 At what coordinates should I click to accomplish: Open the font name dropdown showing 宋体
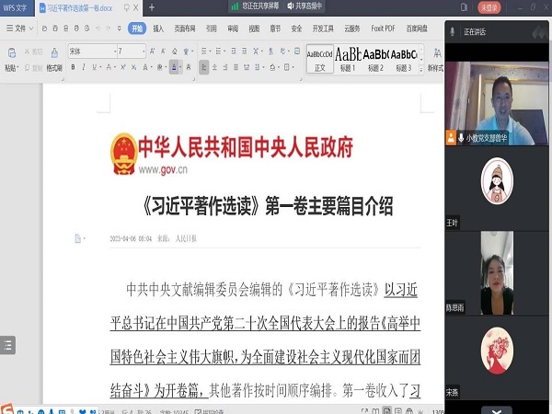tap(90, 51)
